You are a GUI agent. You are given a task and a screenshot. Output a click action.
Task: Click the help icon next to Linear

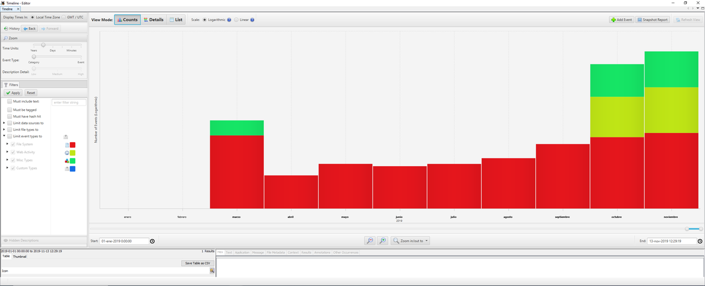point(252,20)
